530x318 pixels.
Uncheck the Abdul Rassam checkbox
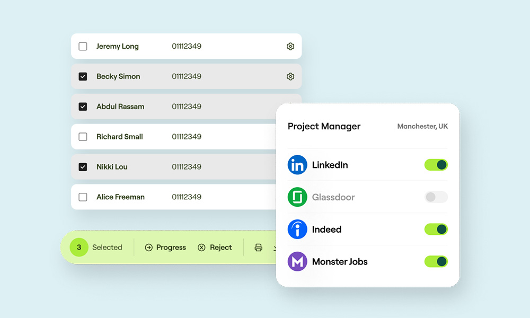tap(83, 107)
